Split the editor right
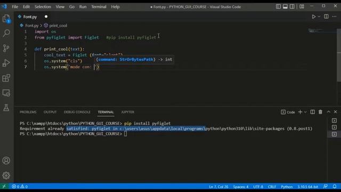 point(326,17)
